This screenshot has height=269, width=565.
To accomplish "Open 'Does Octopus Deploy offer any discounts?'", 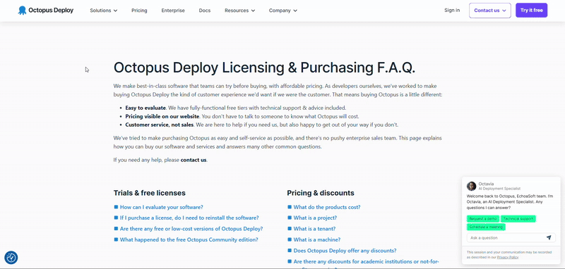I will point(345,251).
